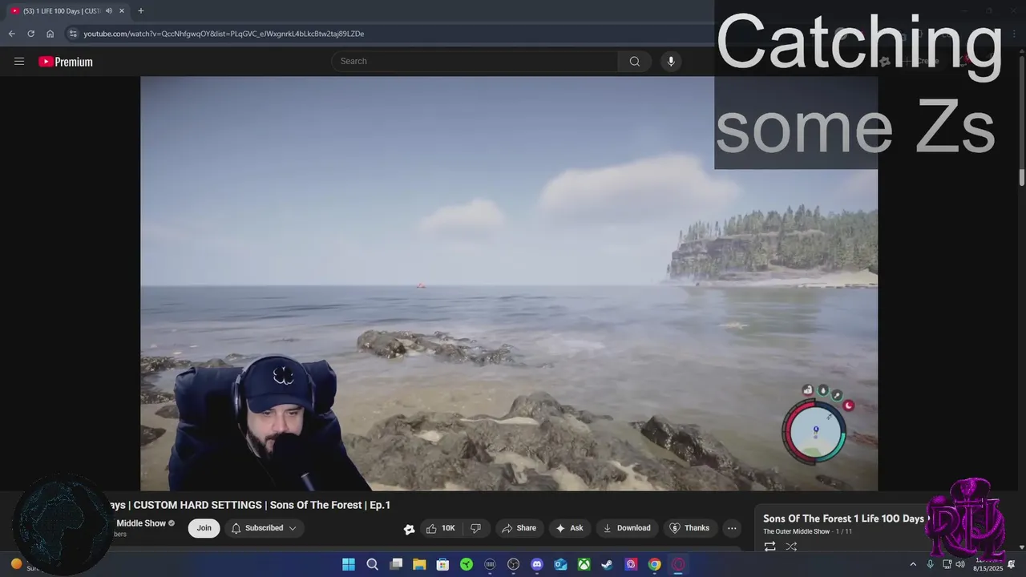This screenshot has width=1026, height=577.
Task: Go to YouTube Premium home logo
Action: 66,62
